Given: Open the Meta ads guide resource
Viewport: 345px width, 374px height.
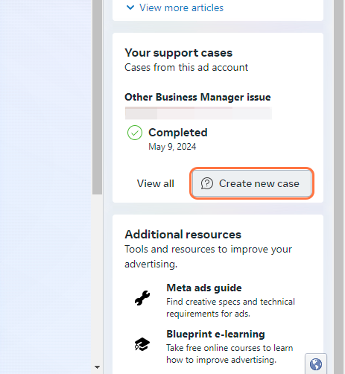Looking at the screenshot, I should tap(204, 288).
